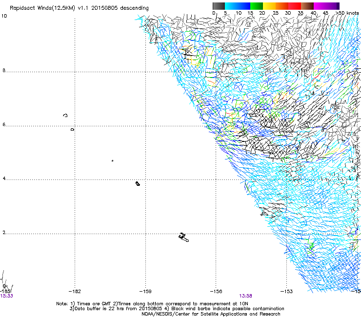Click the gray 0-5 knots legend swatch
Image resolution: width=361 pixels, height=317 pixels.
(219, 6)
